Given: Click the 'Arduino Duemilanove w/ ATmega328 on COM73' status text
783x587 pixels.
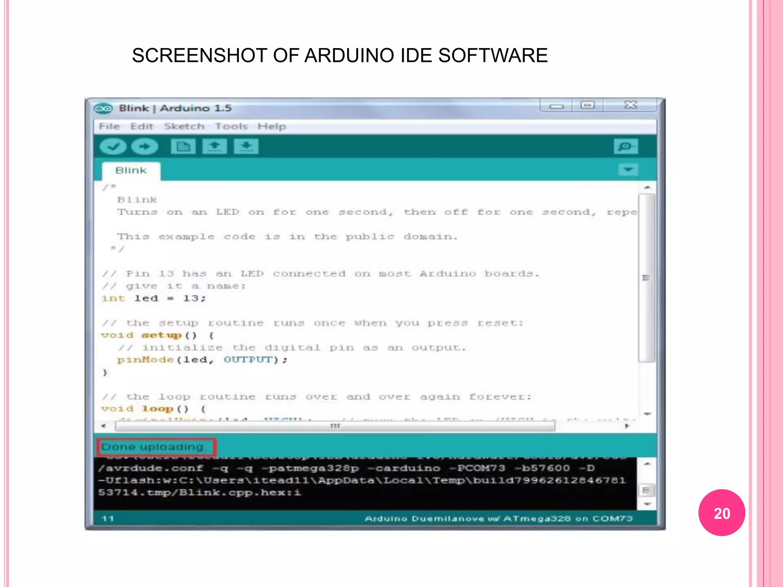Looking at the screenshot, I should pyautogui.click(x=499, y=519).
